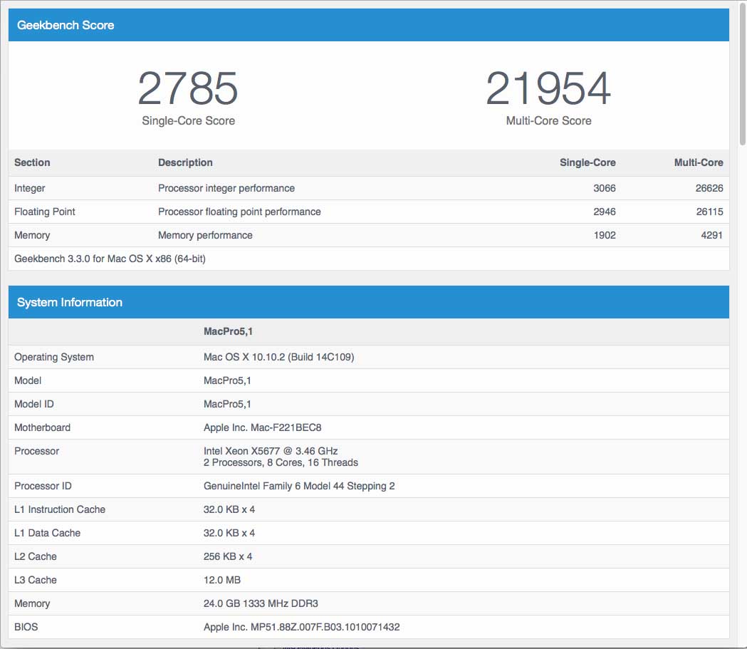Screen dimensions: 747x649
Task: Select the '256 KB x 4' value
Action: 228,556
